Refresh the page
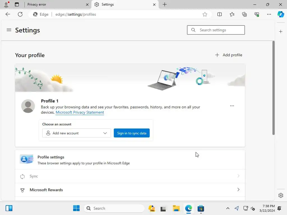Screen dimensions: 287x215 (20, 14)
